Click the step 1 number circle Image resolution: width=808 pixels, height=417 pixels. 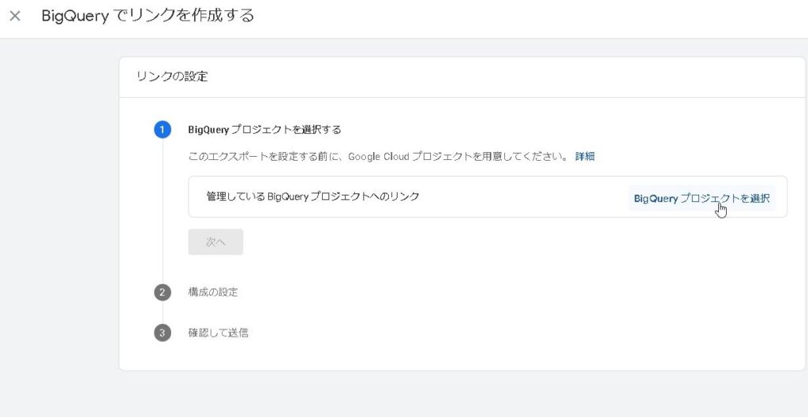click(x=163, y=129)
